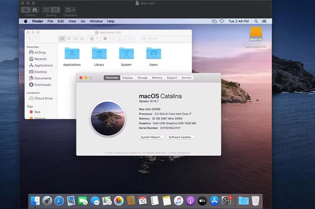
Task: Go back in the Finder window
Action: 30,39
